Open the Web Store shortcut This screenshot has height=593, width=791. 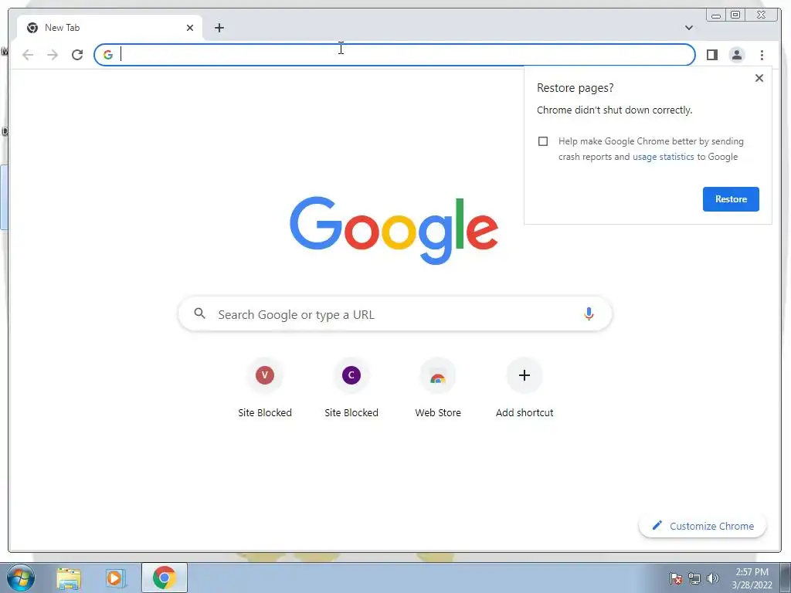coord(438,388)
